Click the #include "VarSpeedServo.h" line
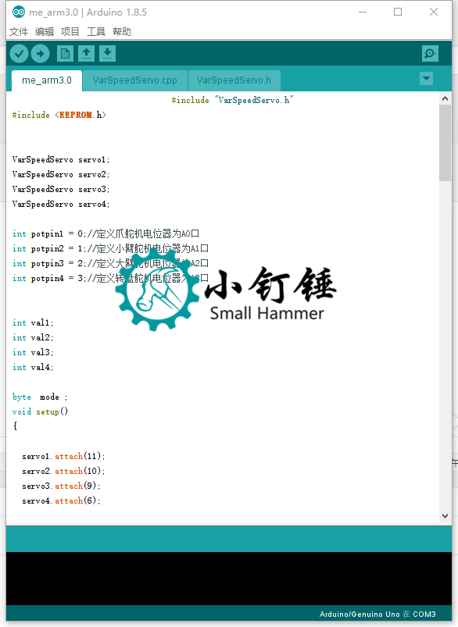458x627 pixels. coord(233,101)
